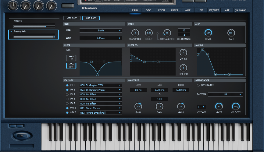Click the PORTAMENTO knob

tap(167, 33)
